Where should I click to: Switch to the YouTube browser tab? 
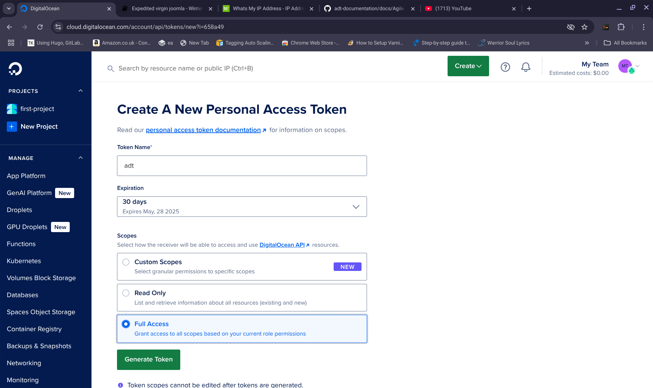click(469, 9)
